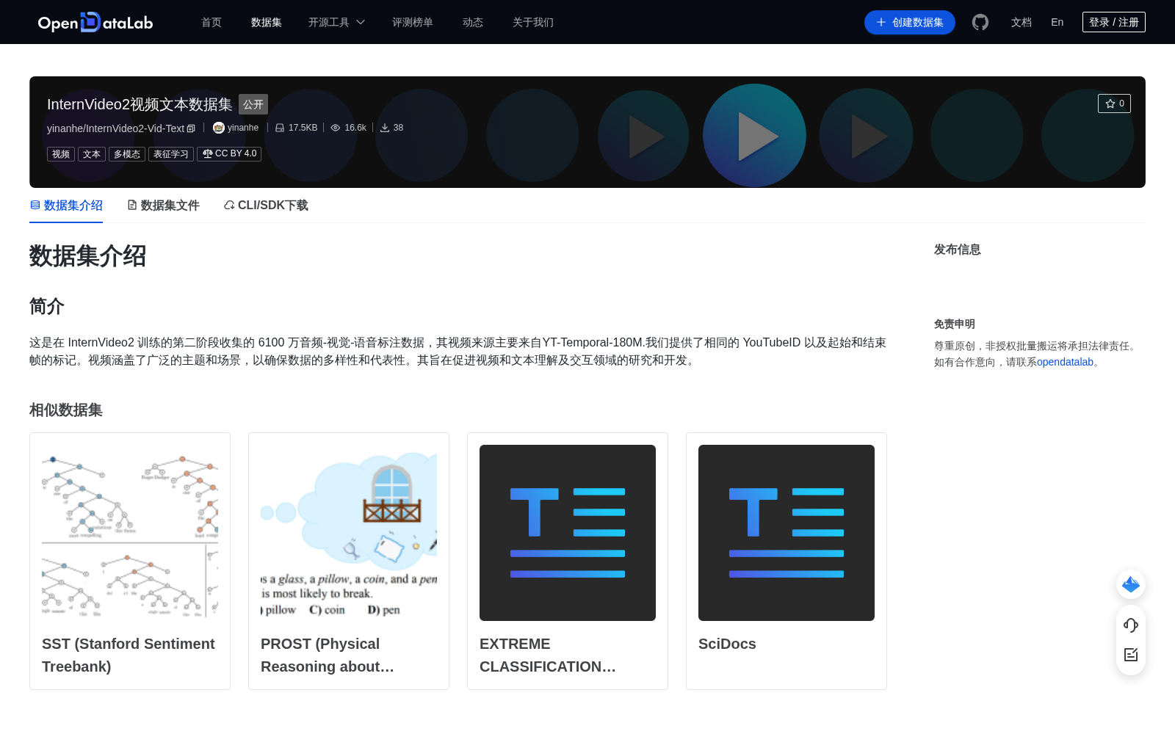The height and width of the screenshot is (734, 1175).
Task: Click the SciDocs title text
Action: (727, 644)
